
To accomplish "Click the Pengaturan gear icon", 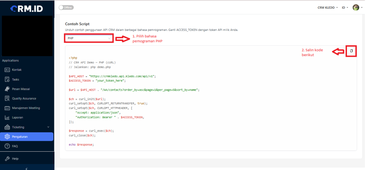I will [x=7, y=137].
